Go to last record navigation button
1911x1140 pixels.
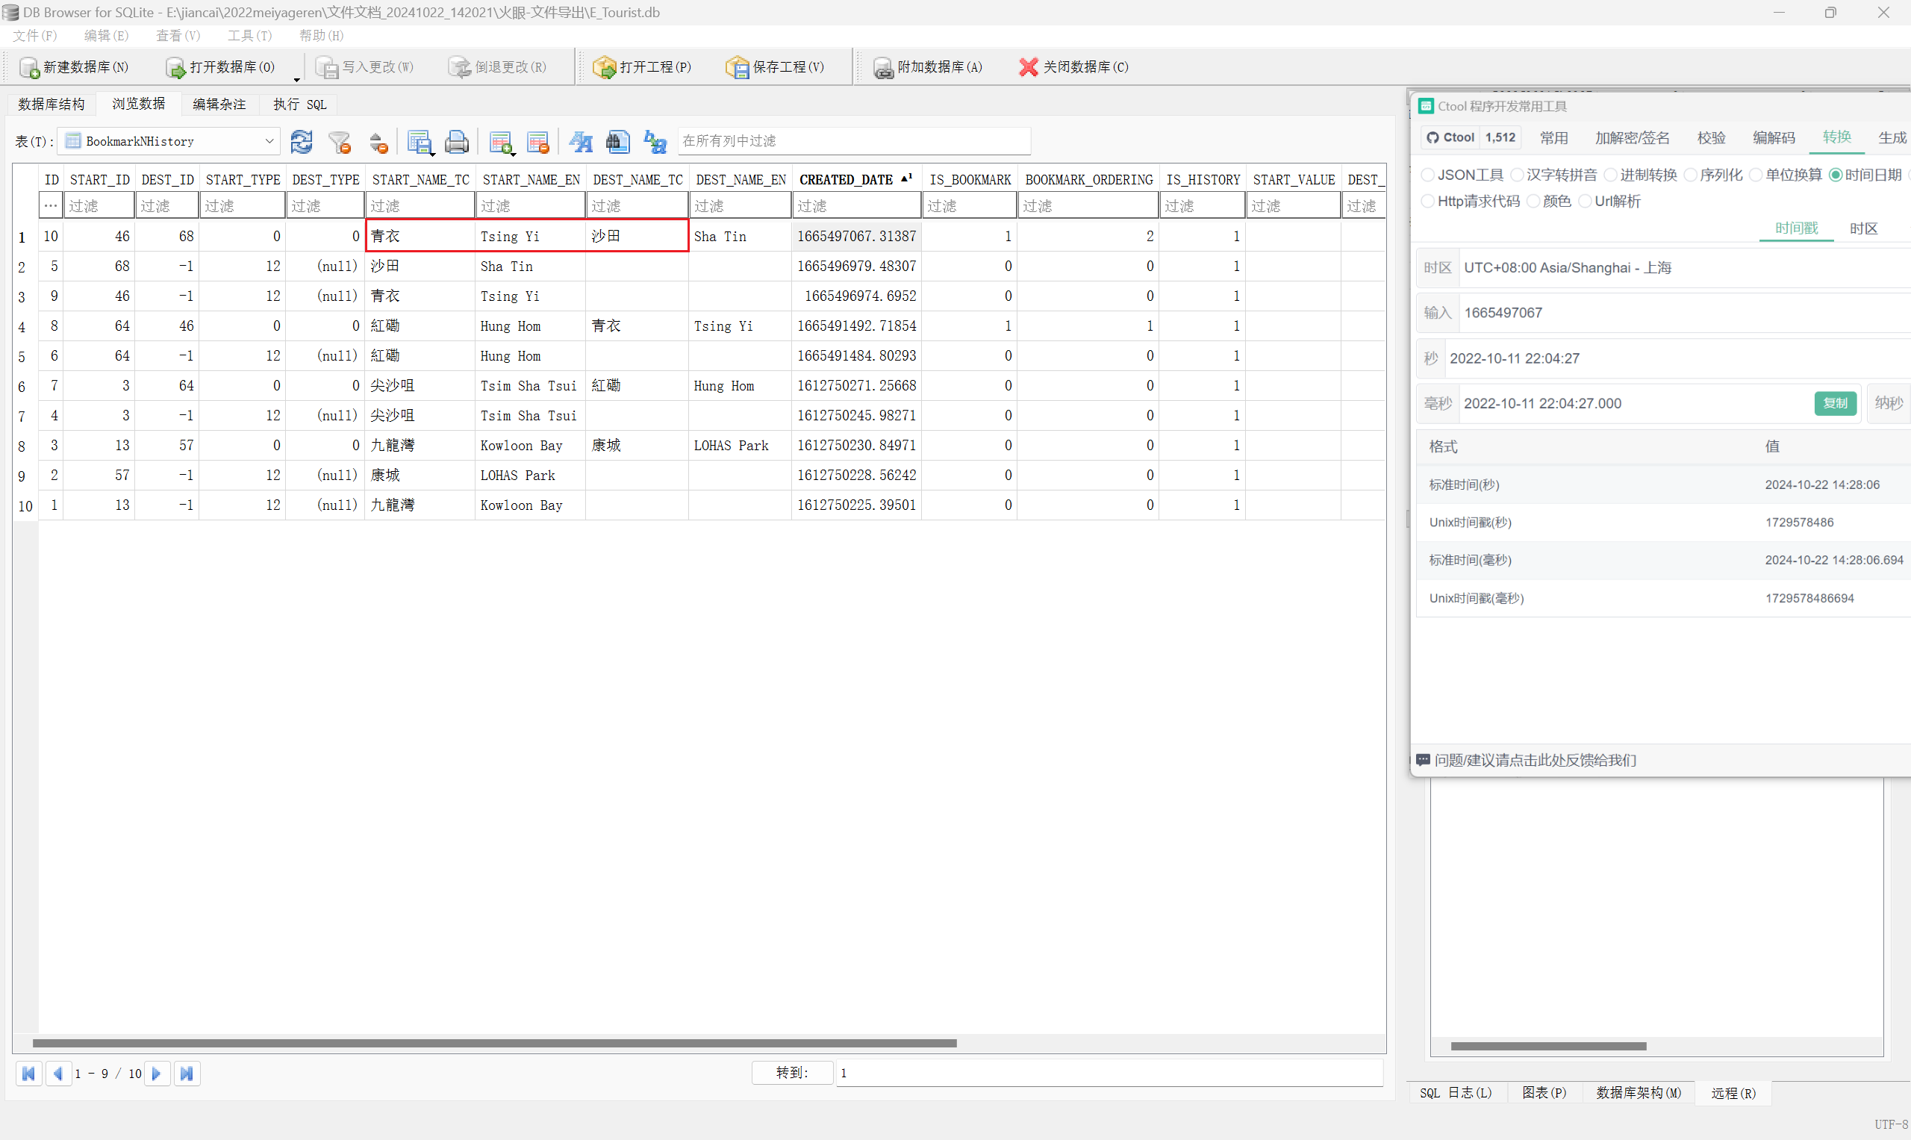coord(187,1073)
